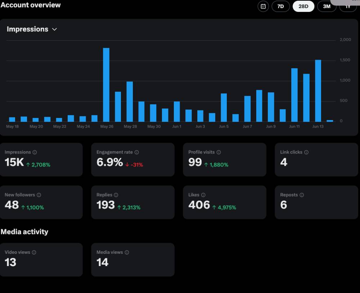The height and width of the screenshot is (293, 360).
Task: Click the info icon next to Likes
Action: point(203,195)
